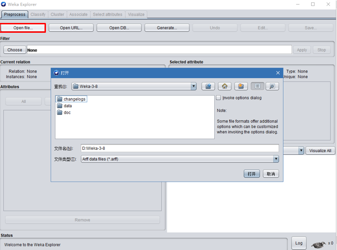This screenshot has height=250, width=337.
Task: Select the data folder
Action: coord(67,106)
